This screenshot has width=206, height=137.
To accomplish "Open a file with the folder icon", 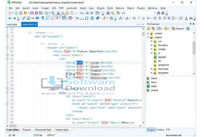I will coord(25,13).
